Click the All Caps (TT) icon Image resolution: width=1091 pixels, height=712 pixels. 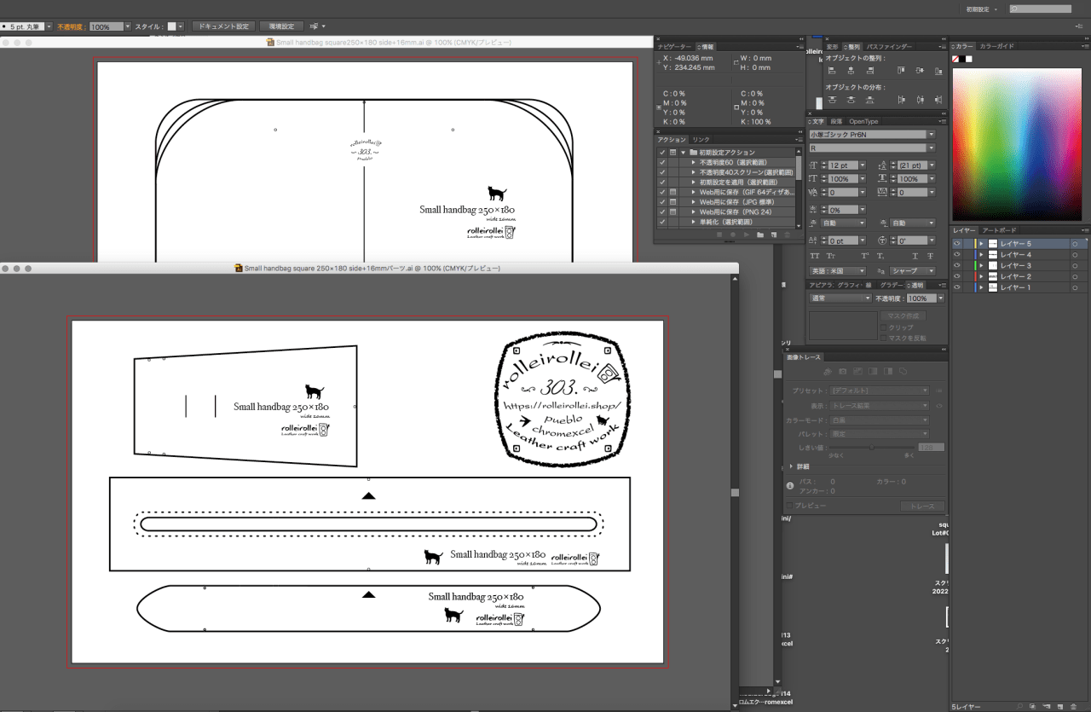815,256
